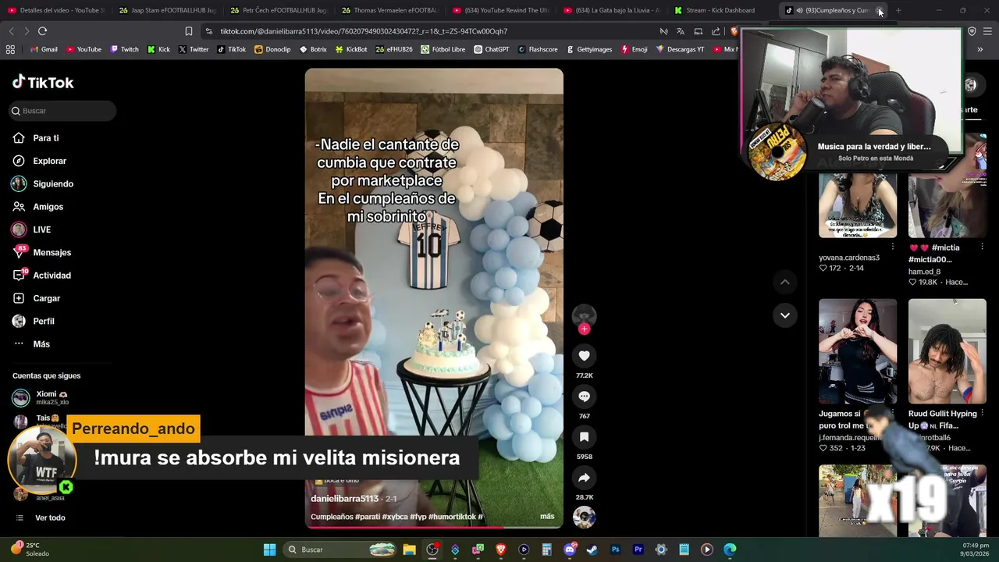Open the Donoclip bookmark
This screenshot has width=999, height=562.
(272, 49)
